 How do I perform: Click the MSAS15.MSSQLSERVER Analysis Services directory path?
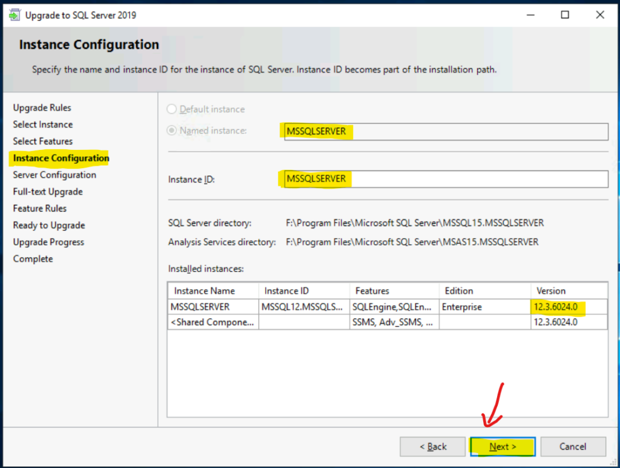click(x=412, y=242)
